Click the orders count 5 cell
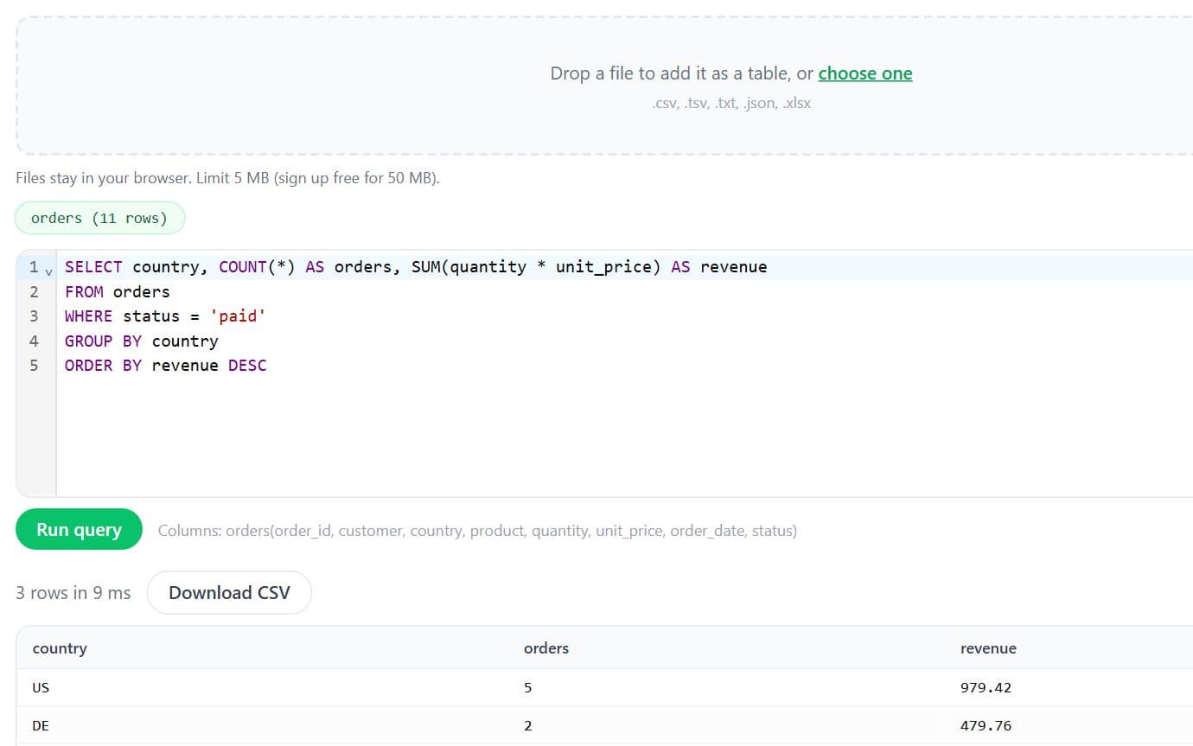The height and width of the screenshot is (746, 1193). click(528, 688)
